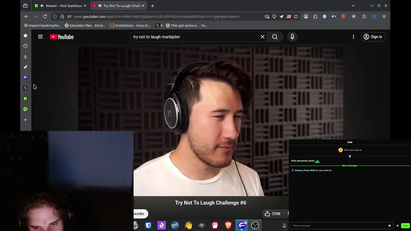
Task: Open the sidebar notes pencil panel
Action: 25,67
